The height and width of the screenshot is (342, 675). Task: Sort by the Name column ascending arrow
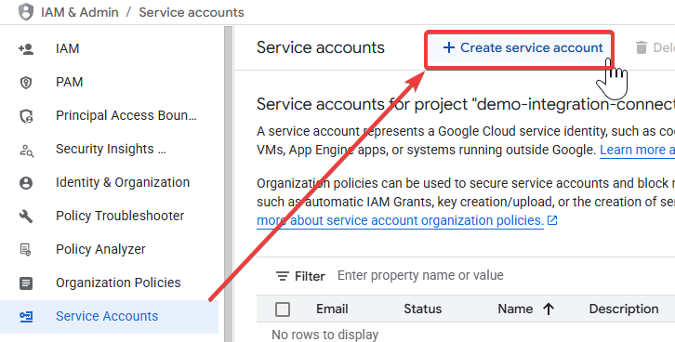point(548,309)
